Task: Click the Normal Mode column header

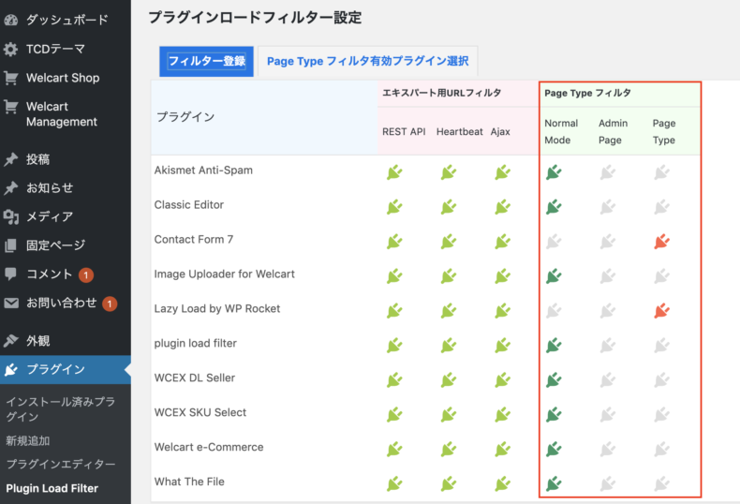Action: (561, 132)
